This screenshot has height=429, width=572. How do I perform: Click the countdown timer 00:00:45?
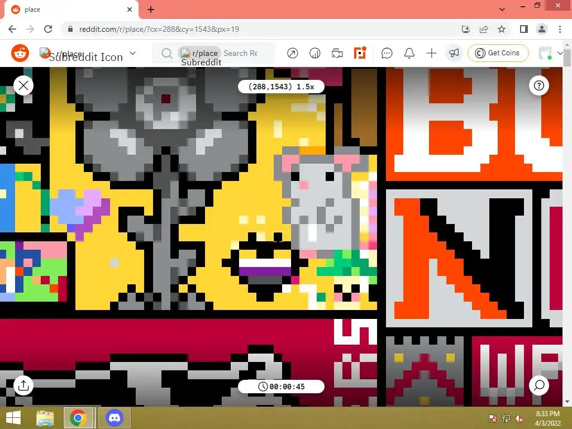click(x=281, y=387)
